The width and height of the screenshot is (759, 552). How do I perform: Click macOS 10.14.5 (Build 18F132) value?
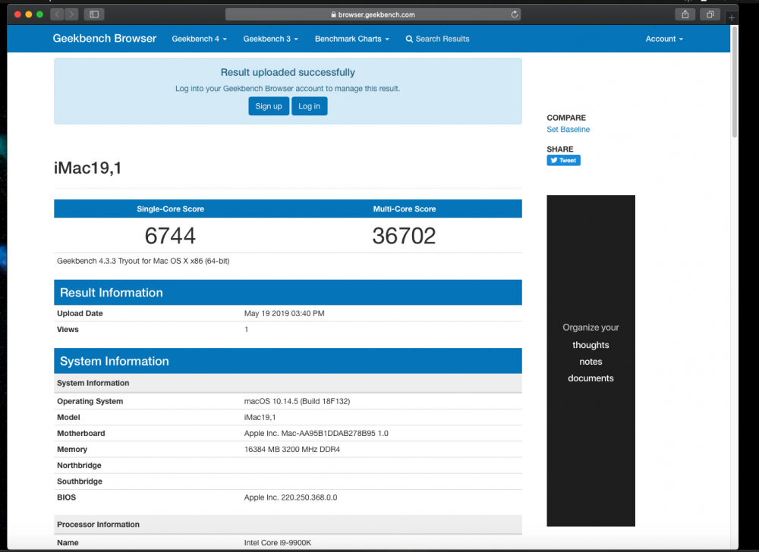pyautogui.click(x=297, y=401)
